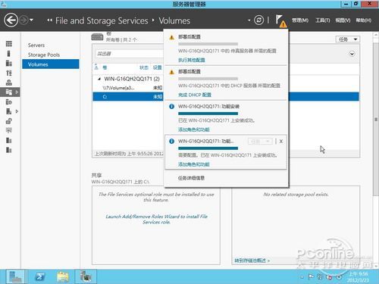Click 添加角色和功能 in the last notification
Screen dimensions: 379x284
click(x=194, y=164)
